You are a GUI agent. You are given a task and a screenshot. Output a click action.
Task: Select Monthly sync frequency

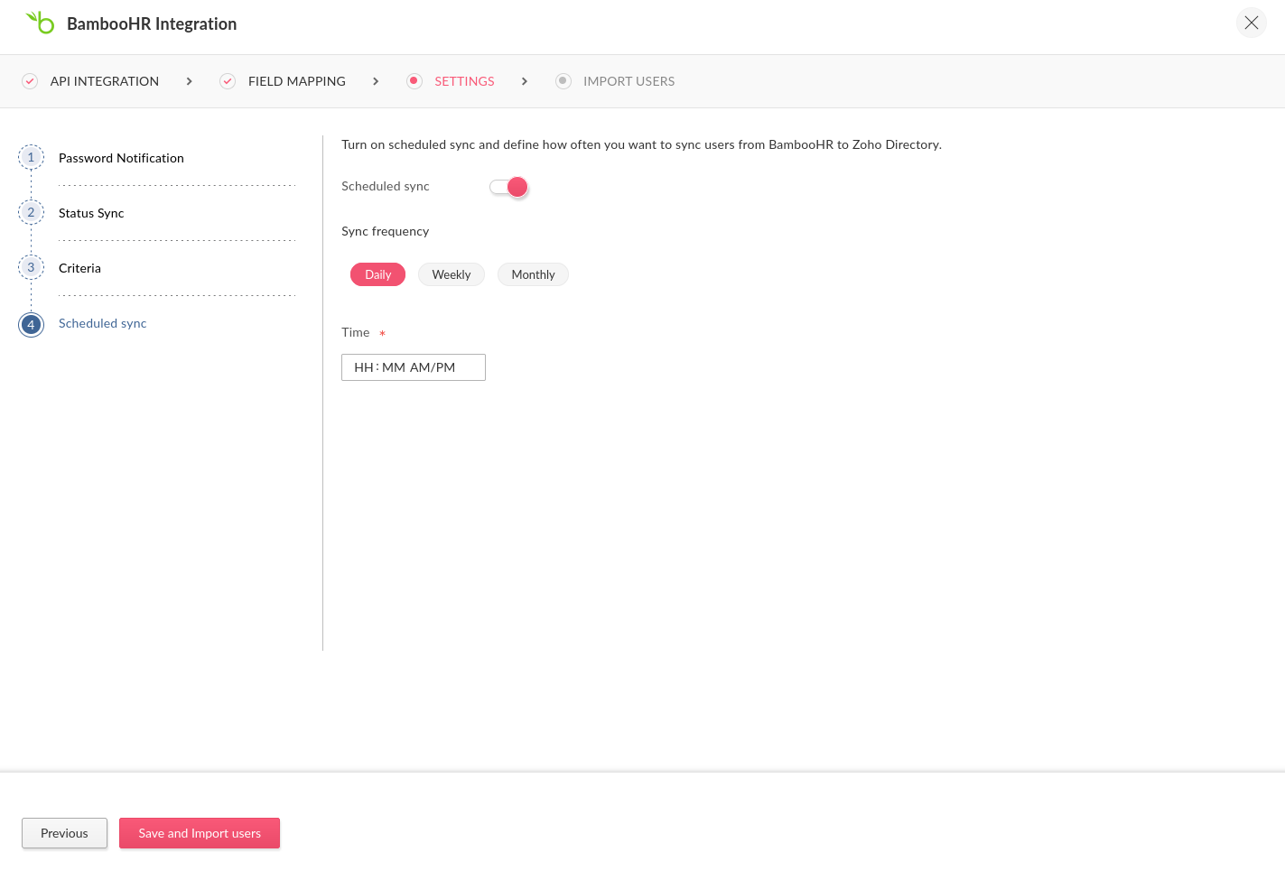point(533,274)
